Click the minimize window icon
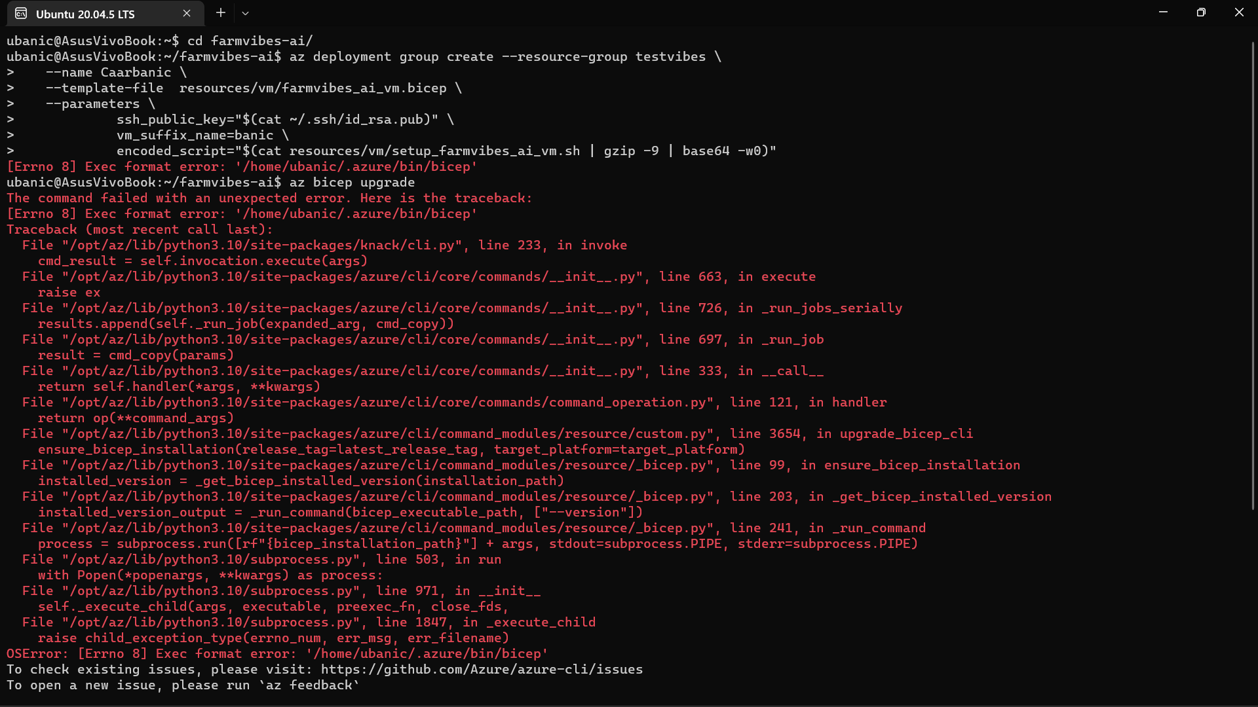The width and height of the screenshot is (1258, 707). coord(1163,12)
